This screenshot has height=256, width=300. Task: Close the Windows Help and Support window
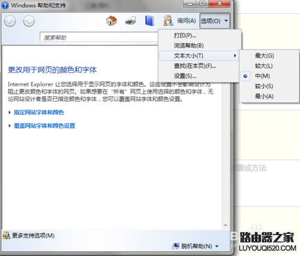[x=220, y=4]
